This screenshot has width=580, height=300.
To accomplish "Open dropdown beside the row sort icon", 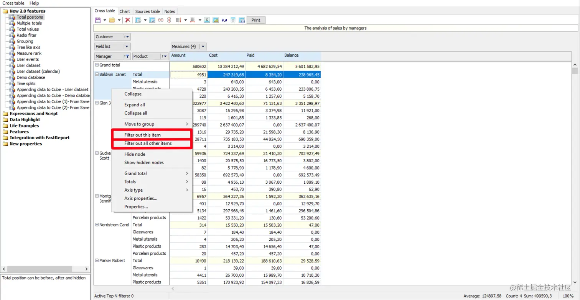I will coord(186,20).
